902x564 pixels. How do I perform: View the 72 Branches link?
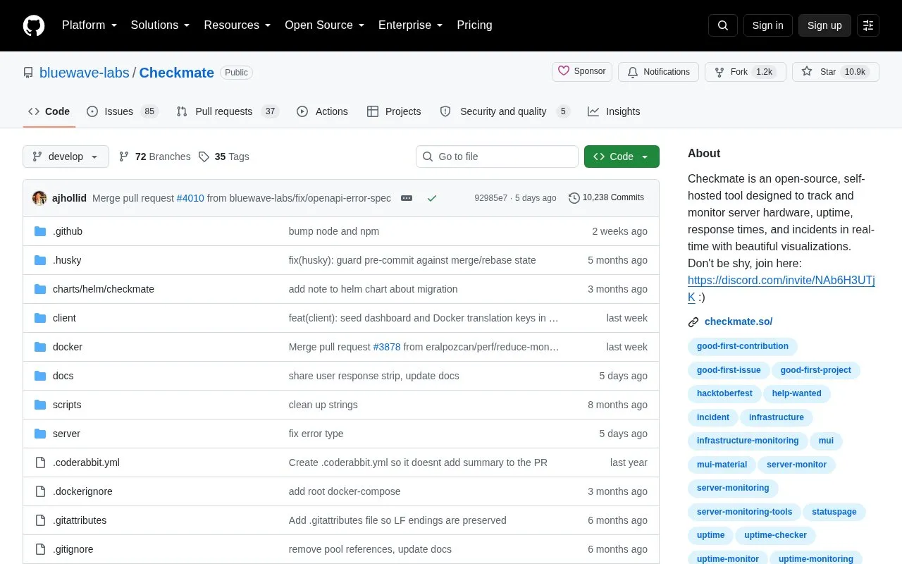pos(154,157)
